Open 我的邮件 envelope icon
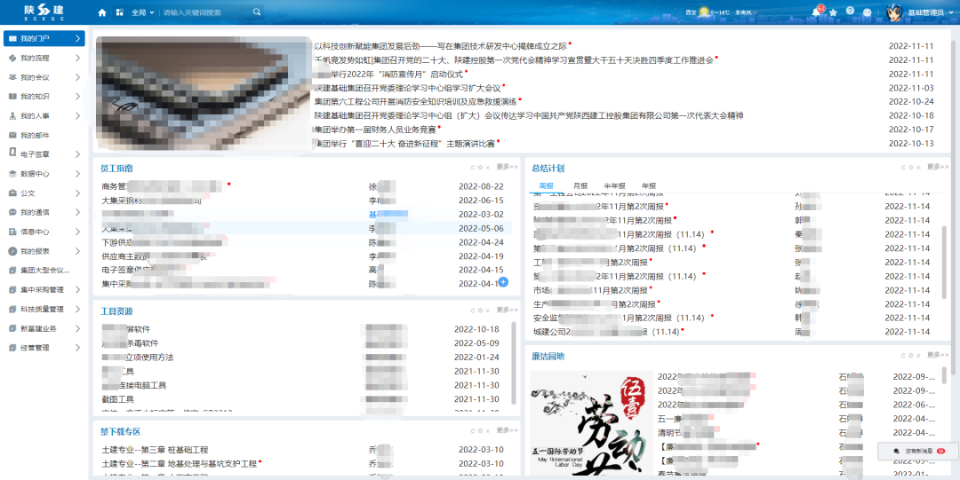Viewport: 960px width, 480px height. [x=12, y=135]
